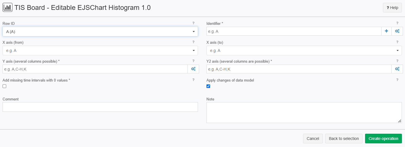The height and width of the screenshot is (147, 405).
Task: Focus the Comment input field
Action: click(x=100, y=107)
